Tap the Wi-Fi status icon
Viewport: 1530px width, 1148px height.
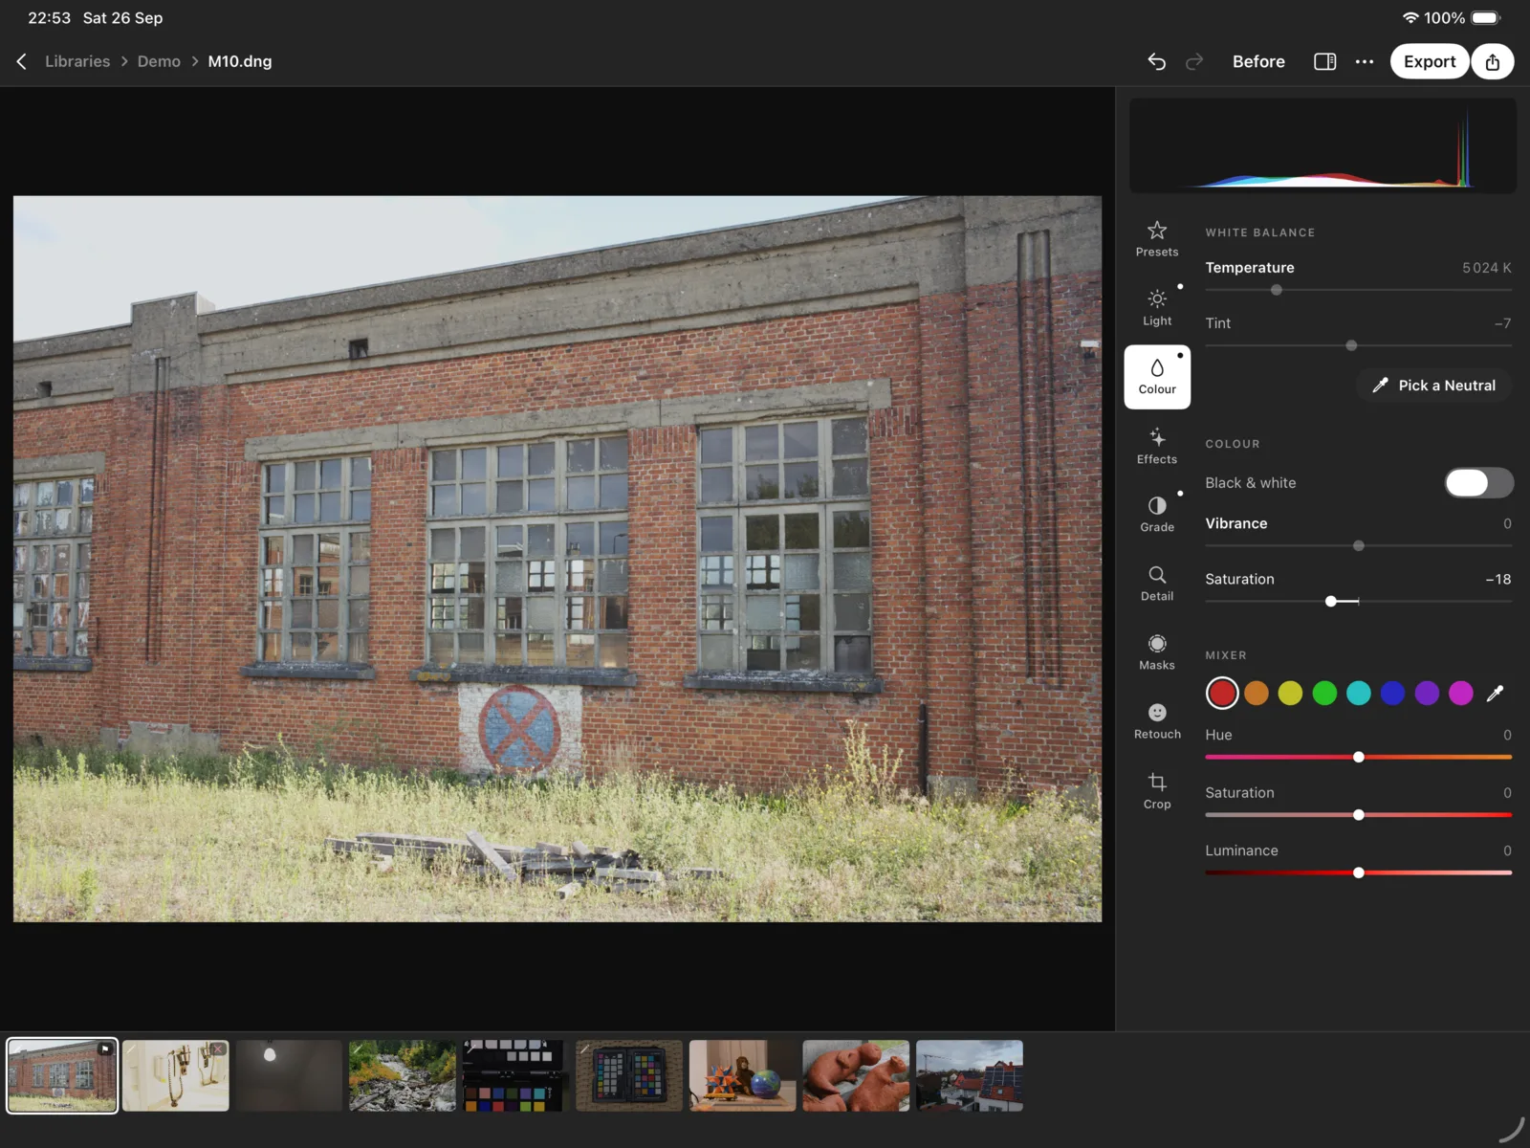pos(1410,18)
